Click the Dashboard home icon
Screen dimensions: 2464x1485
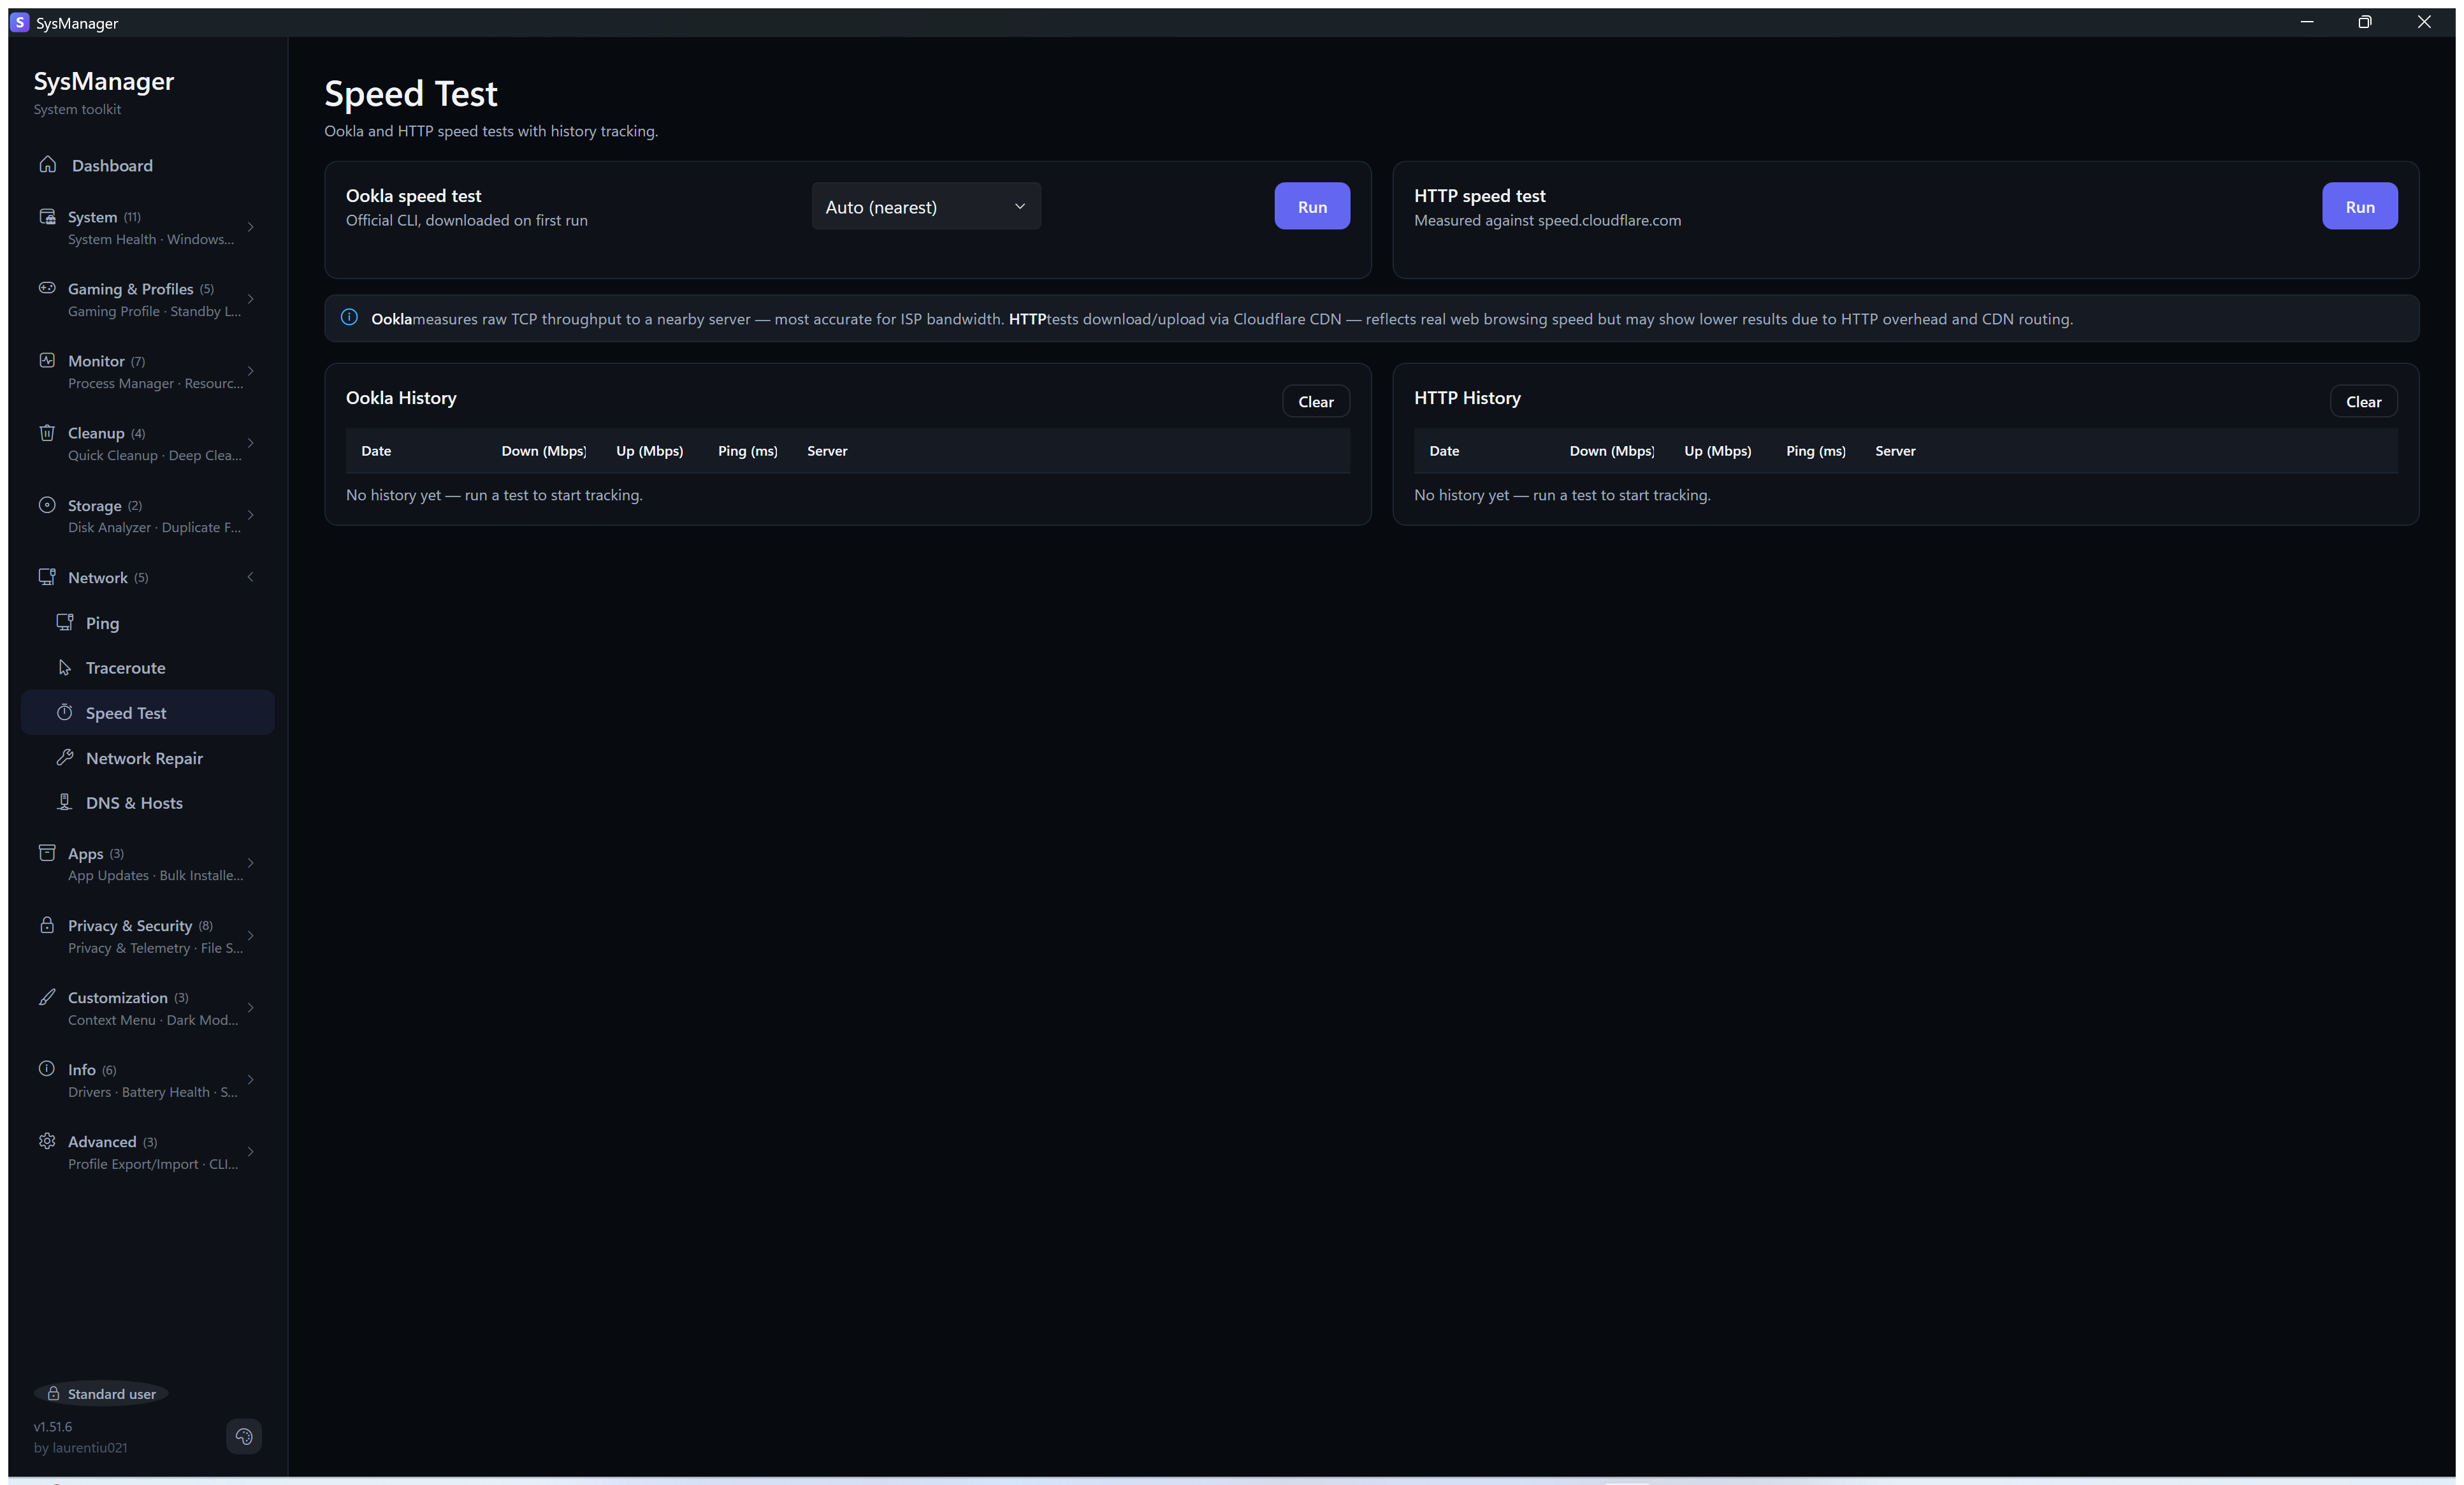click(47, 164)
